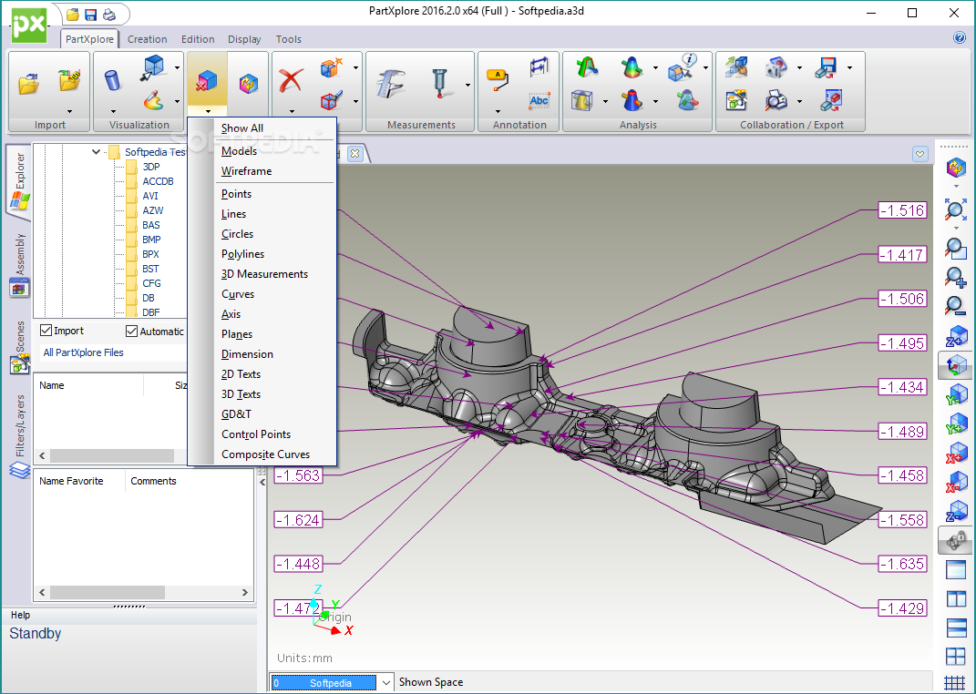Click the favorites list right scroll arrow
976x694 pixels.
(x=244, y=592)
